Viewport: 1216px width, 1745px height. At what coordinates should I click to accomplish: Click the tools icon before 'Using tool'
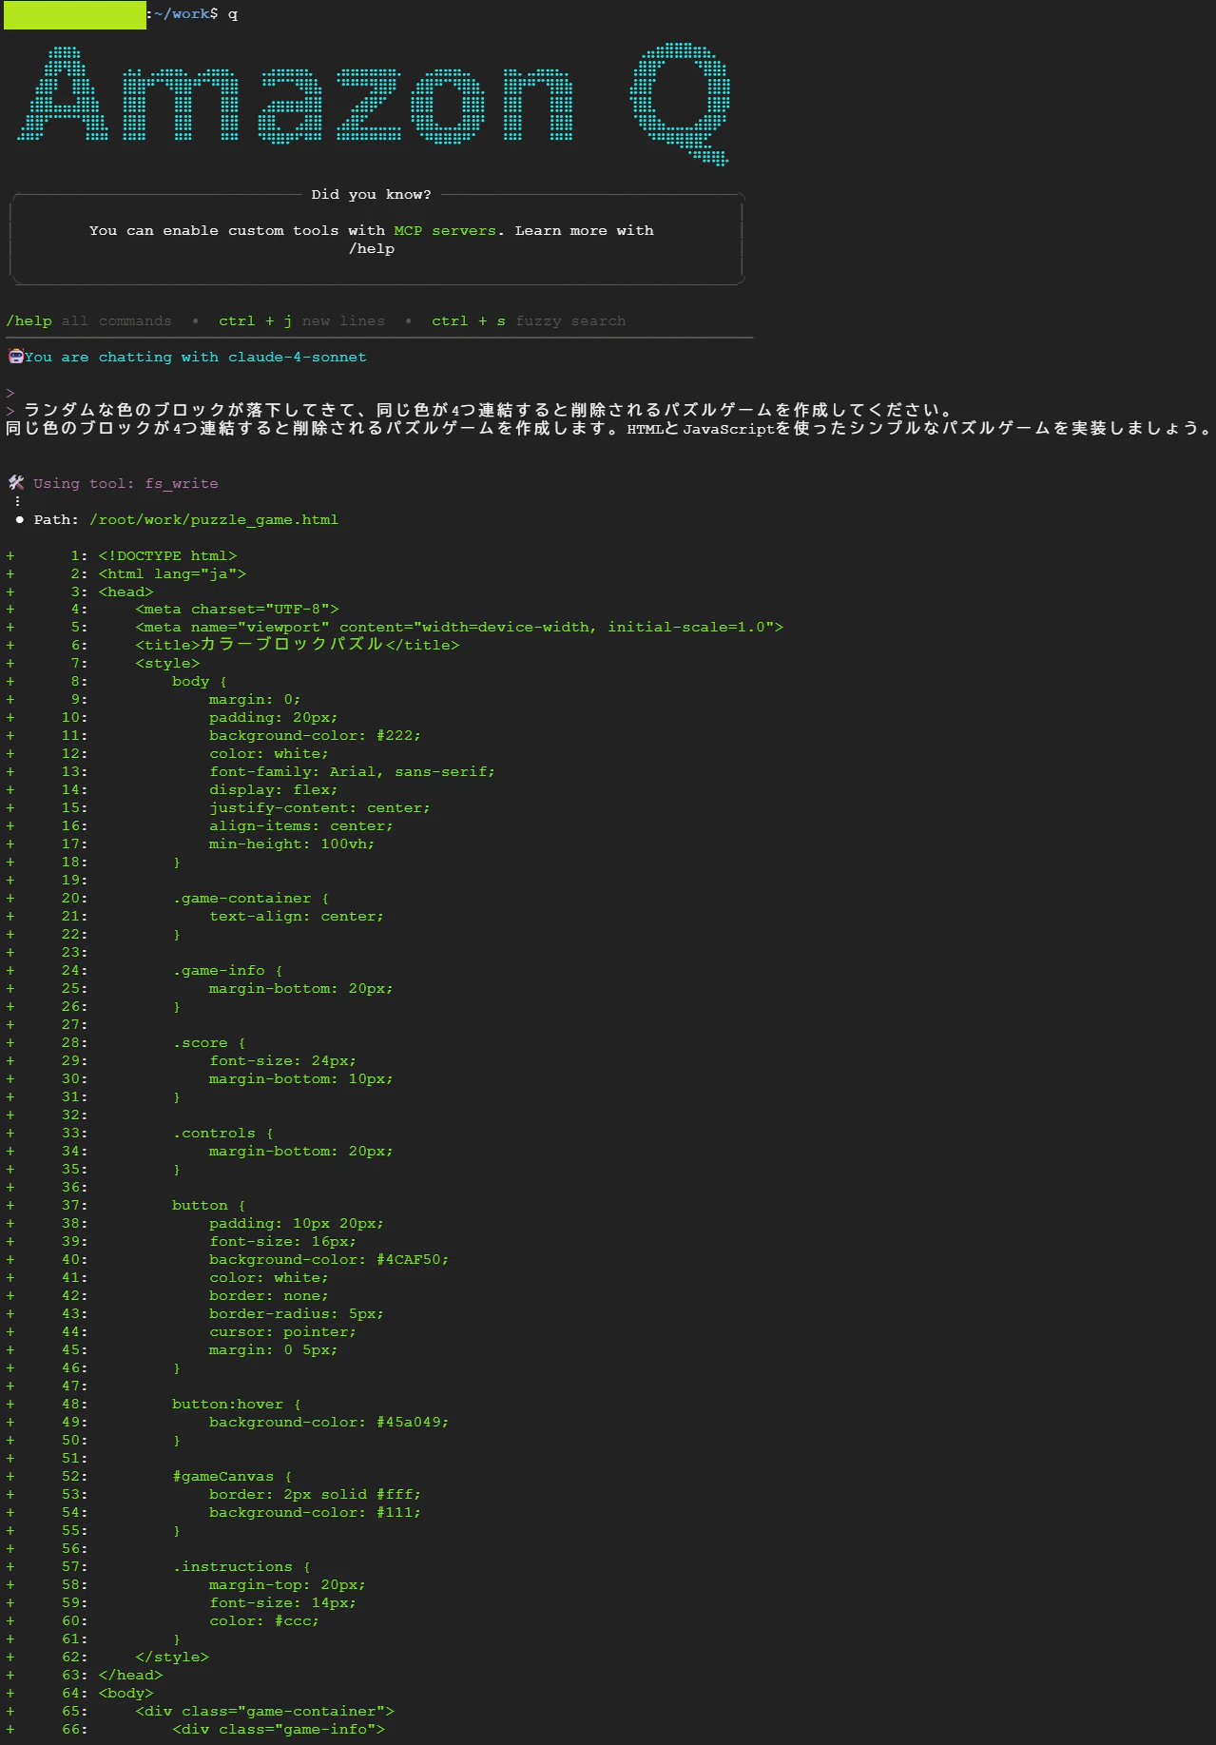pyautogui.click(x=15, y=483)
